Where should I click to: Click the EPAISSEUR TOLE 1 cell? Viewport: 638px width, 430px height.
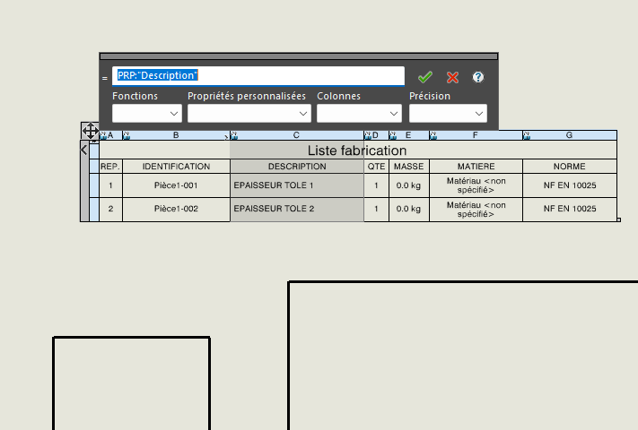coord(297,185)
